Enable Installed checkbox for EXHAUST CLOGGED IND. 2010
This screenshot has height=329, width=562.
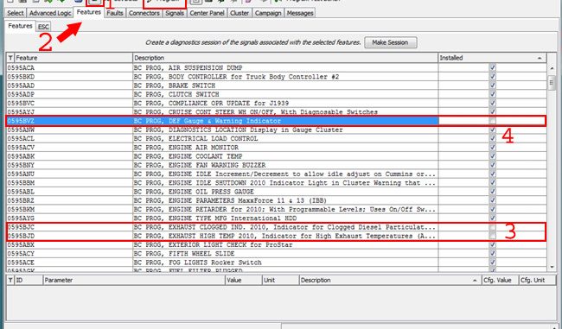[493, 227]
